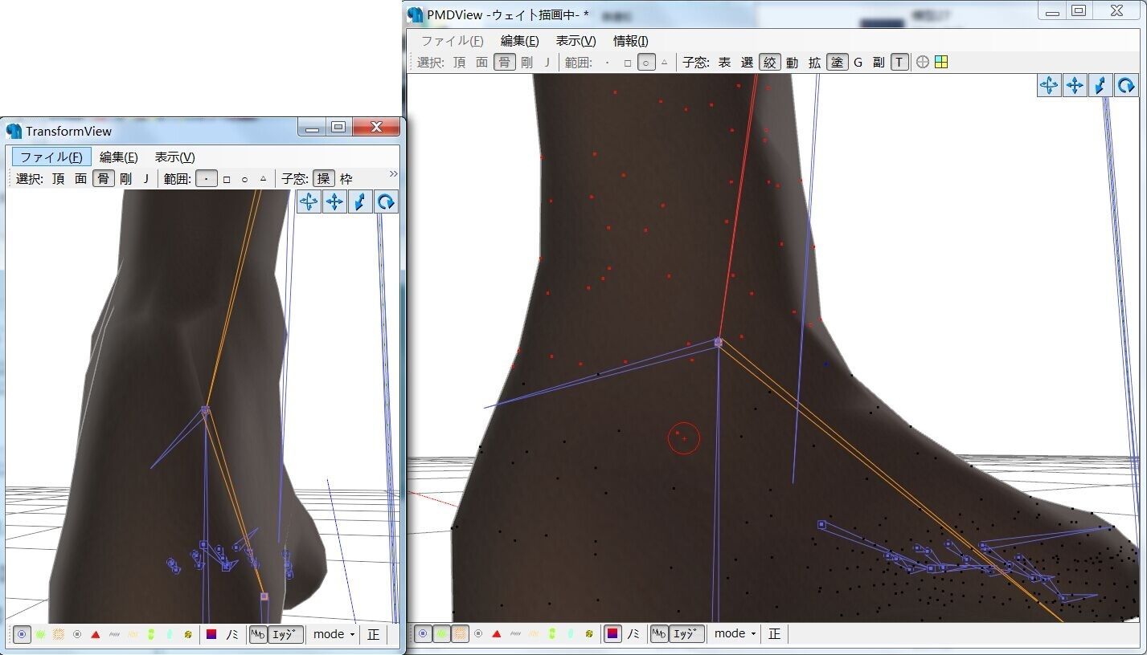The width and height of the screenshot is (1147, 655).
Task: Click the 正 button in PMDView bottom bar
Action: (774, 634)
